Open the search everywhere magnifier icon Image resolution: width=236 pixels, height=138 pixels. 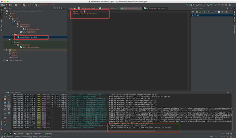point(234,5)
